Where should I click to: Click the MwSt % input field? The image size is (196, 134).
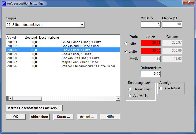click(x=150, y=24)
